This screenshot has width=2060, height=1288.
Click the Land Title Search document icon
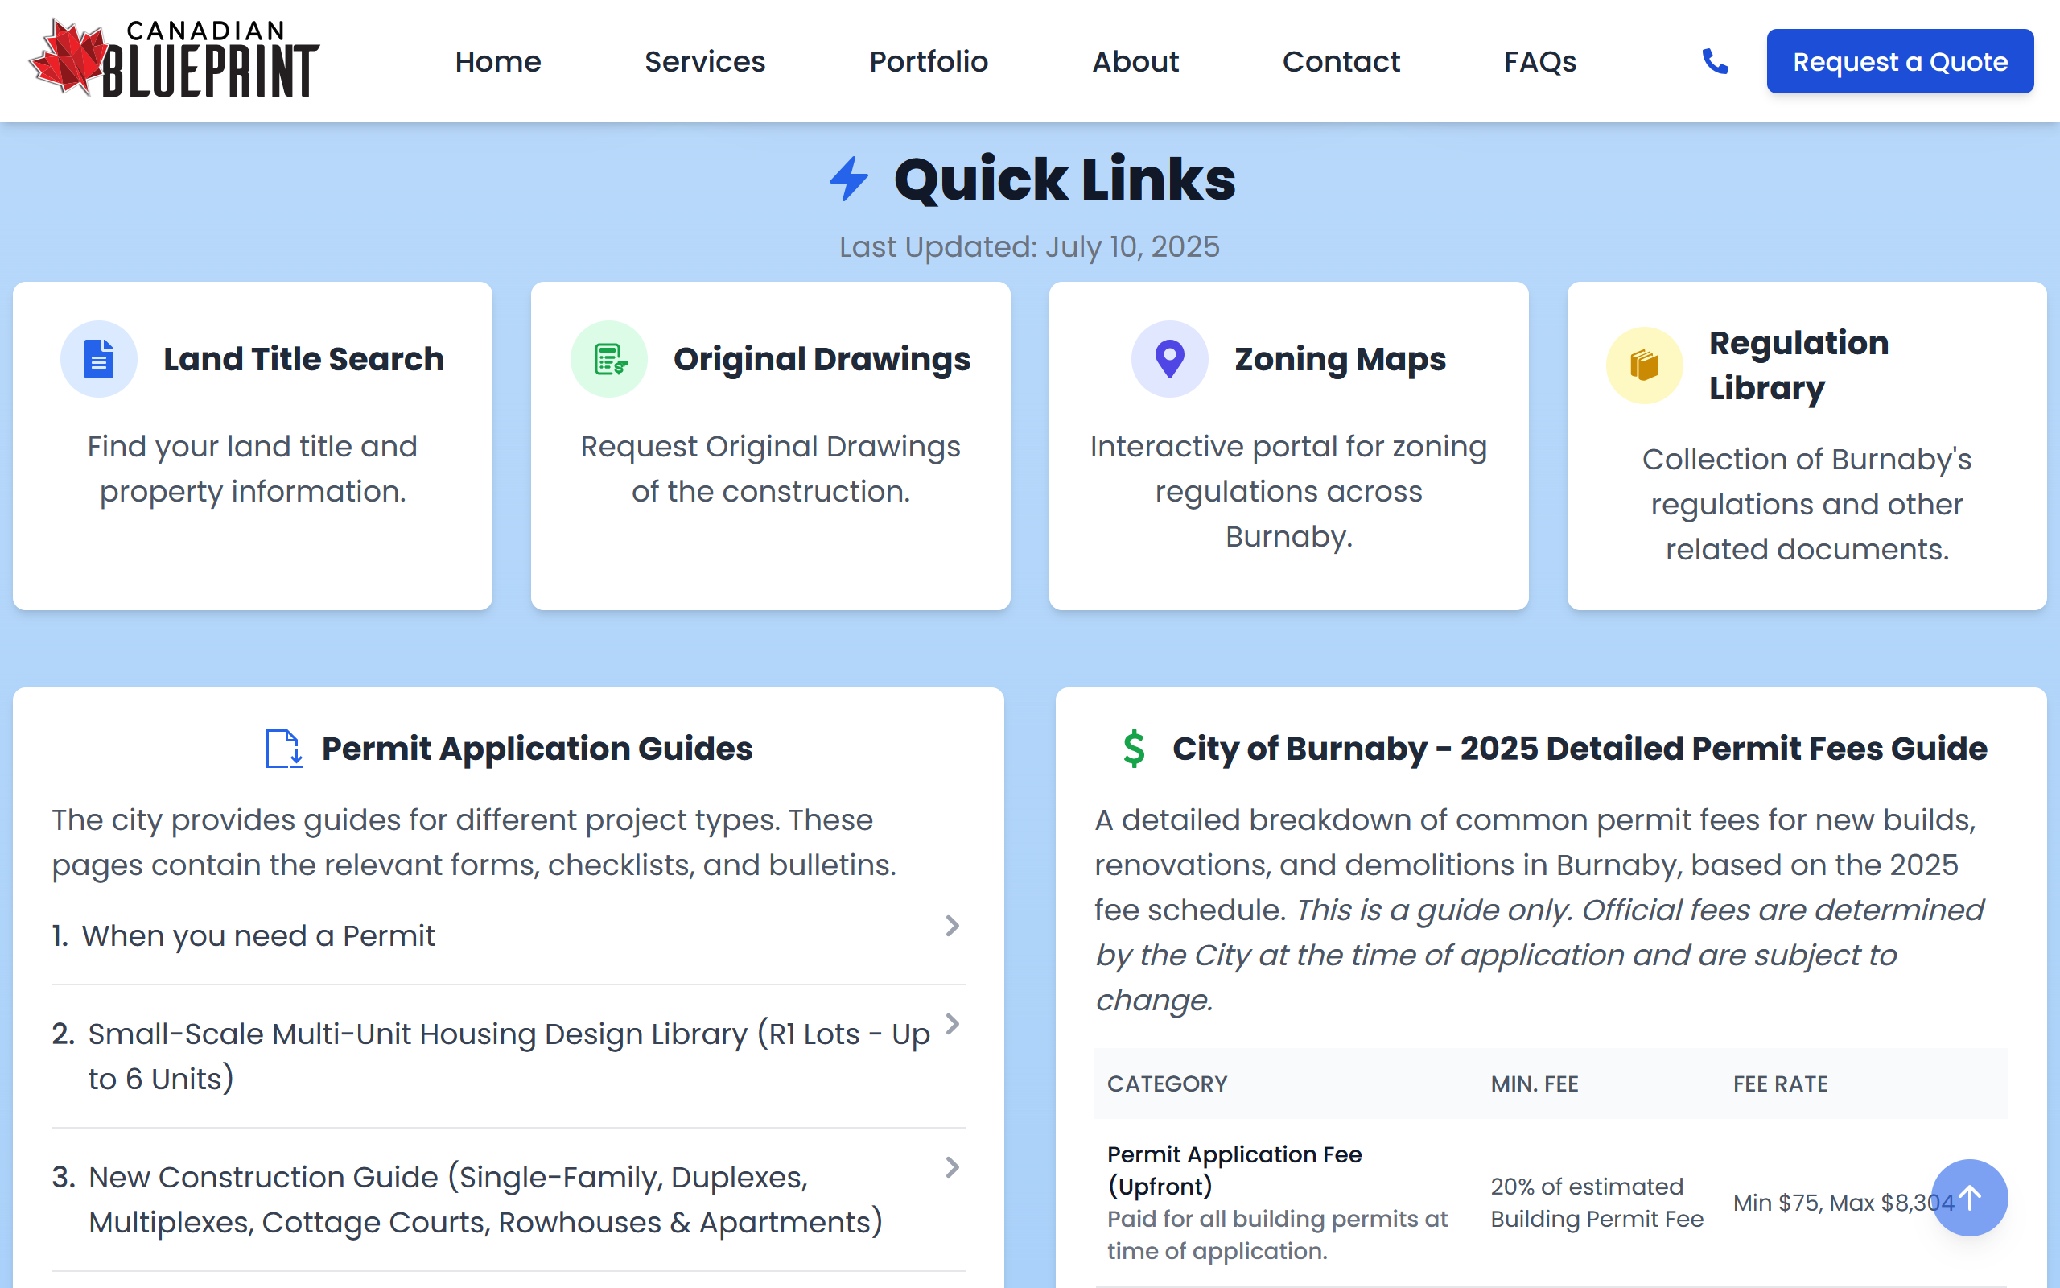pos(99,359)
